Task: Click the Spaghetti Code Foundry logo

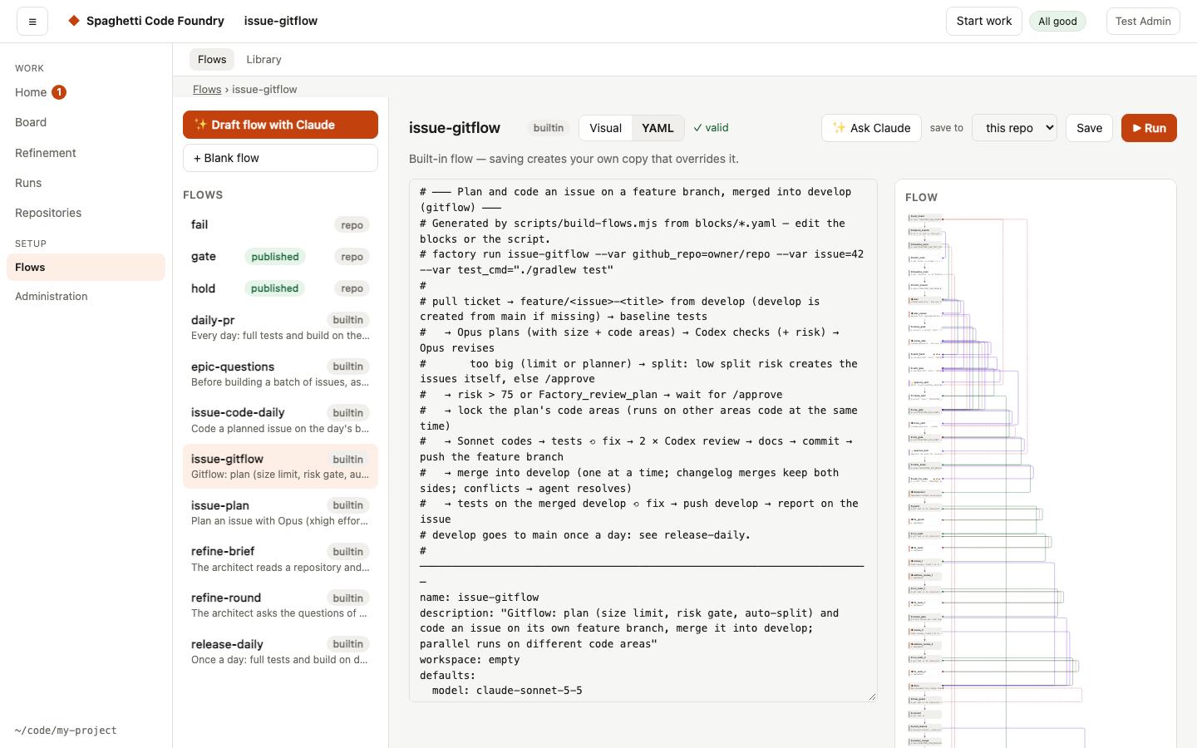Action: [146, 21]
